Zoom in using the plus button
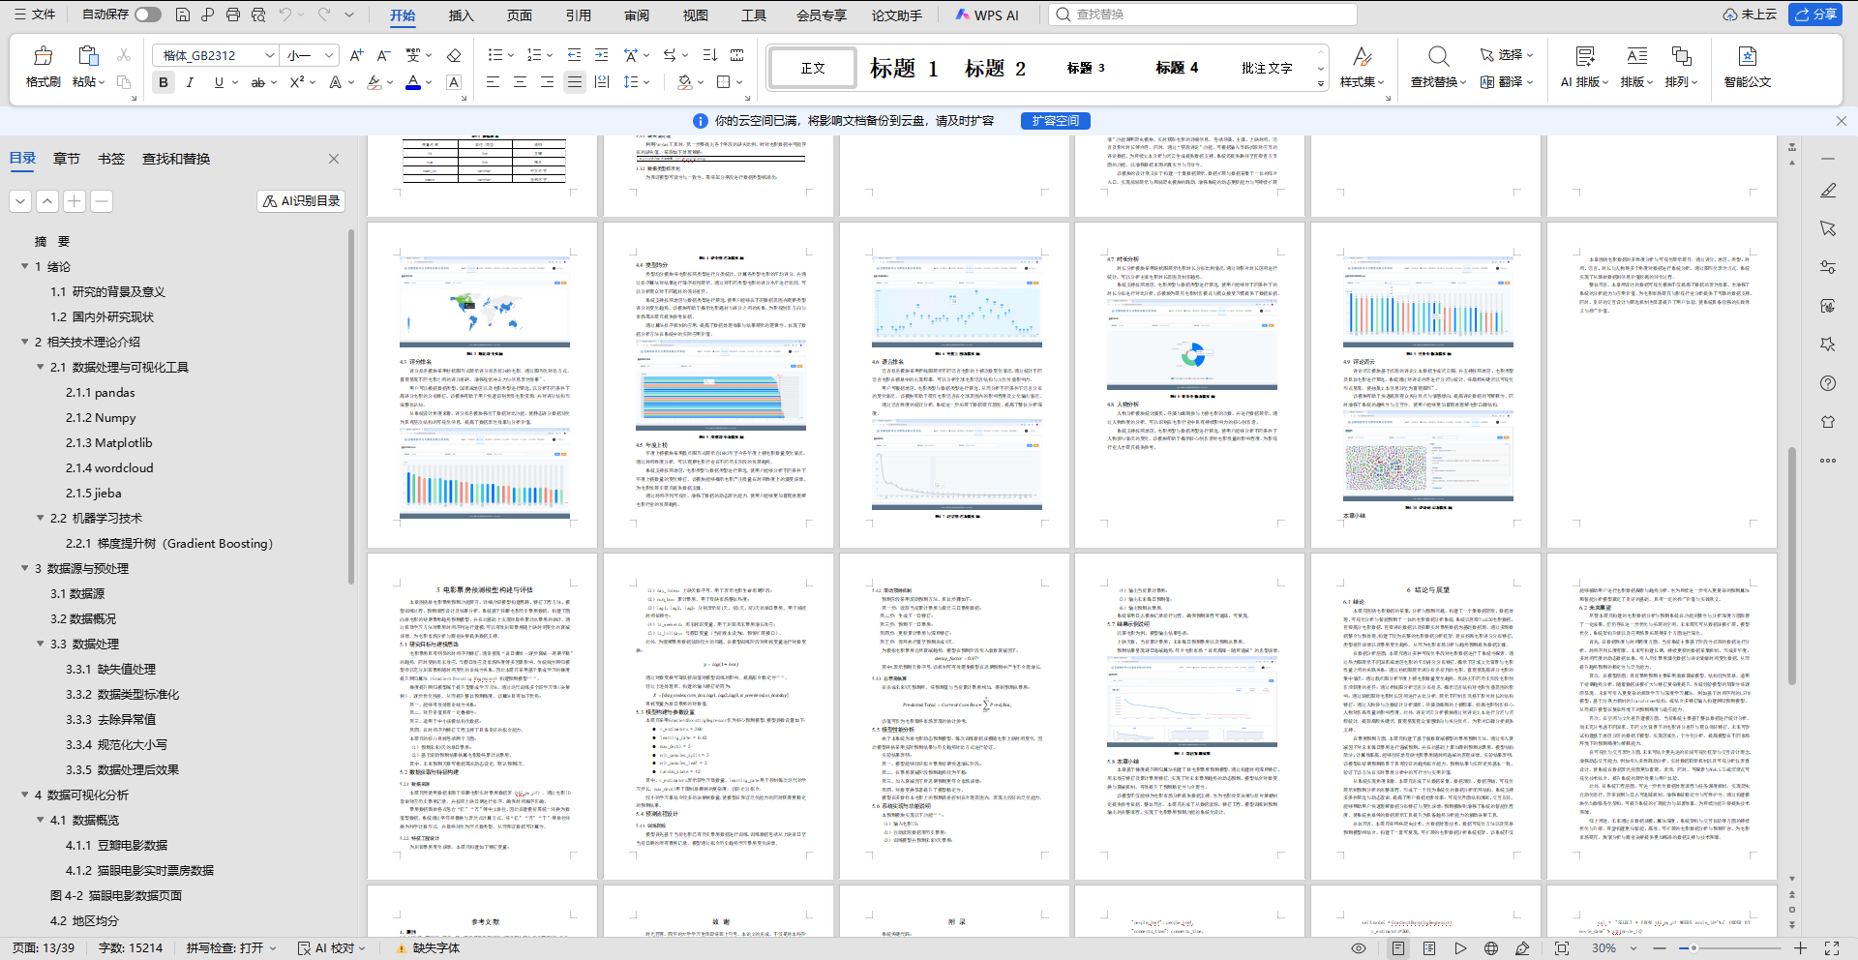 pyautogui.click(x=1800, y=948)
